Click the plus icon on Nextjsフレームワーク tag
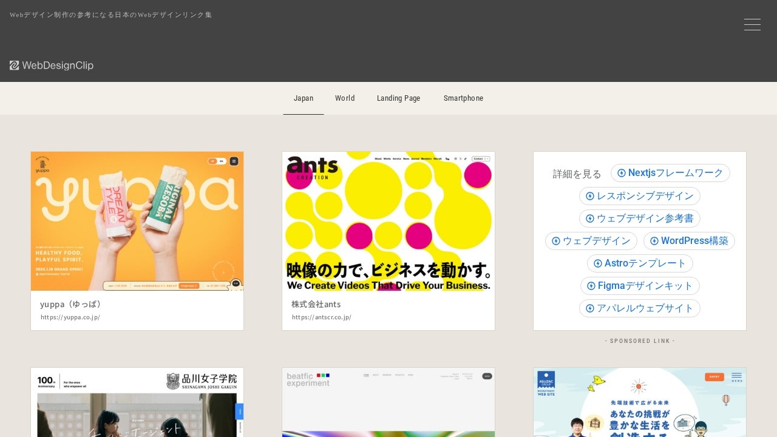Screen dimensions: 777x437 point(622,173)
